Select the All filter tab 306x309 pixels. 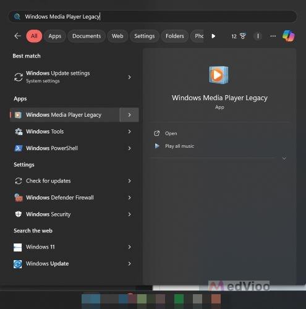tap(34, 36)
